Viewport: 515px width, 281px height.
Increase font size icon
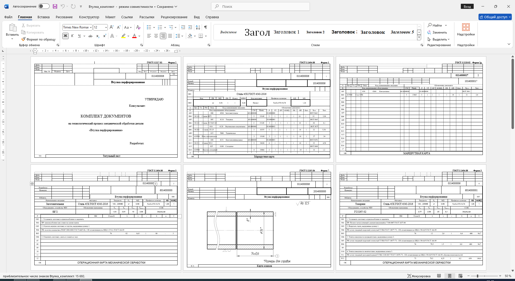tap(112, 27)
